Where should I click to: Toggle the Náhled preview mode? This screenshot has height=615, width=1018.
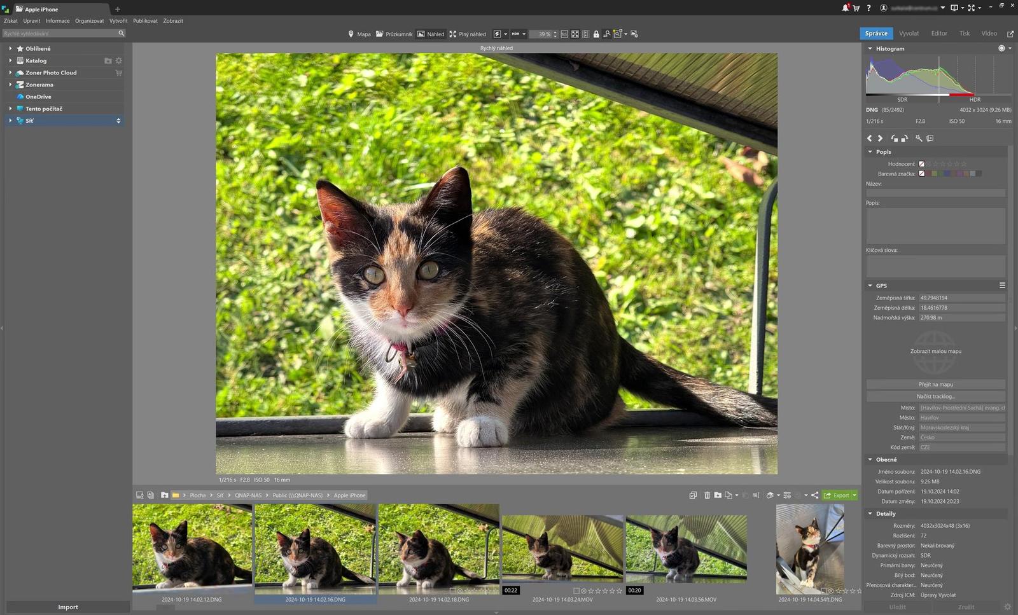point(431,34)
